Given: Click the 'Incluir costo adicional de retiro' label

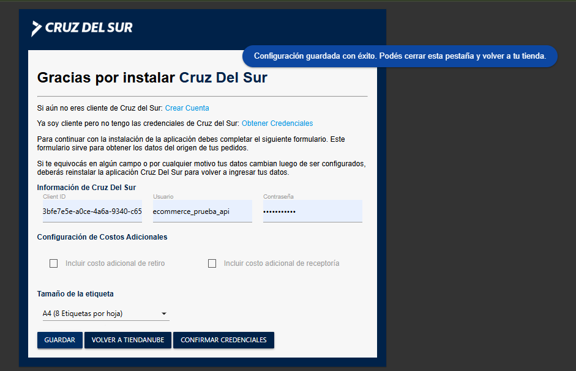Looking at the screenshot, I should (115, 263).
